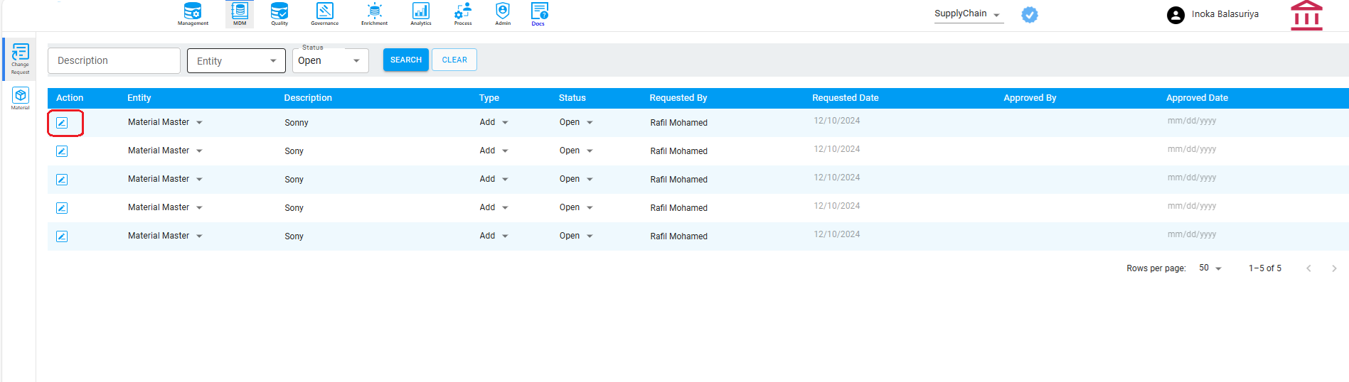
Task: Open Change Request in the sidebar
Action: (x=20, y=60)
